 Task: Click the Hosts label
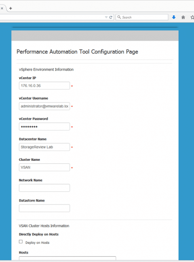tap(23, 252)
